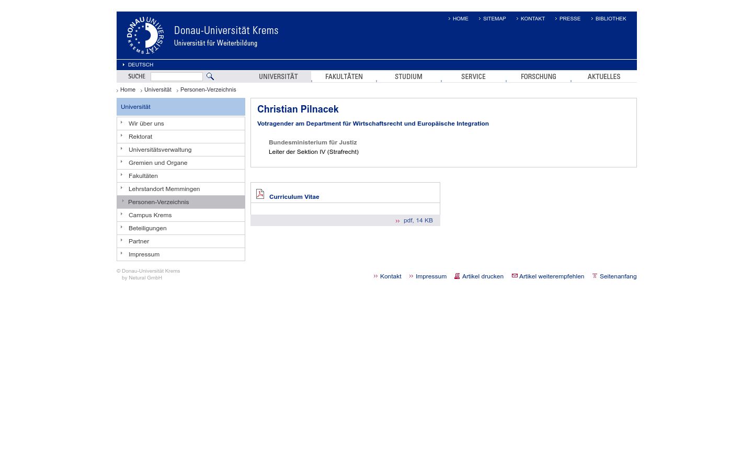Image resolution: width=753 pixels, height=471 pixels.
Task: Go to Personen-Verzeichnis breadcrumb
Action: tap(208, 89)
